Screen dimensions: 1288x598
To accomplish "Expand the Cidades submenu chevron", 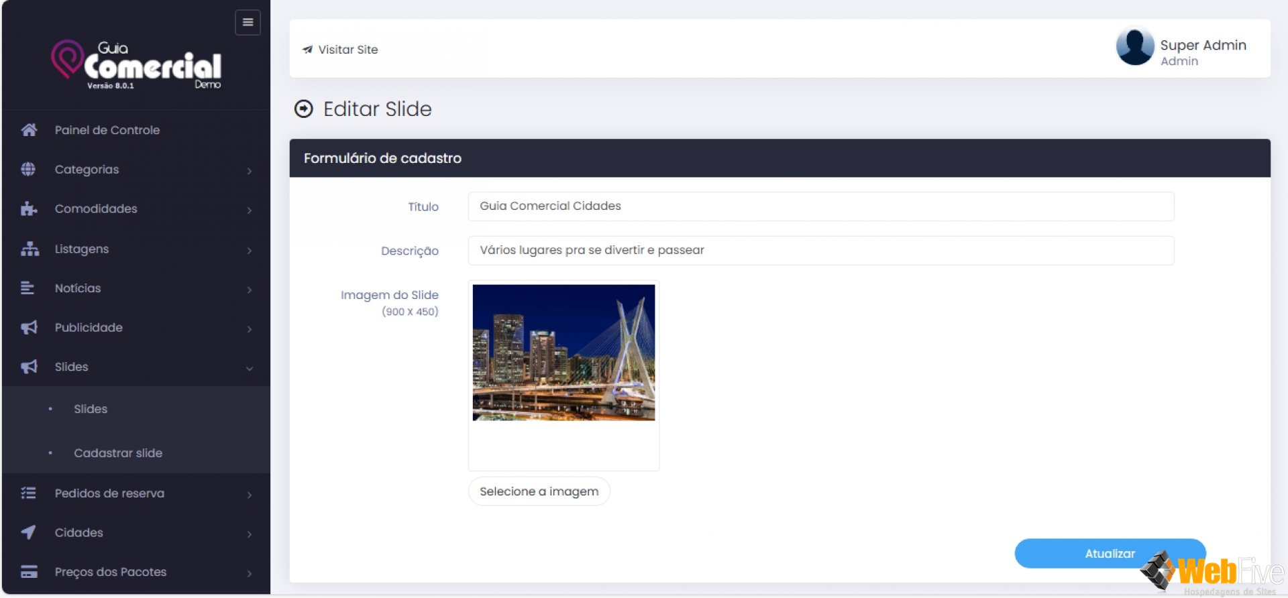I will tap(250, 534).
